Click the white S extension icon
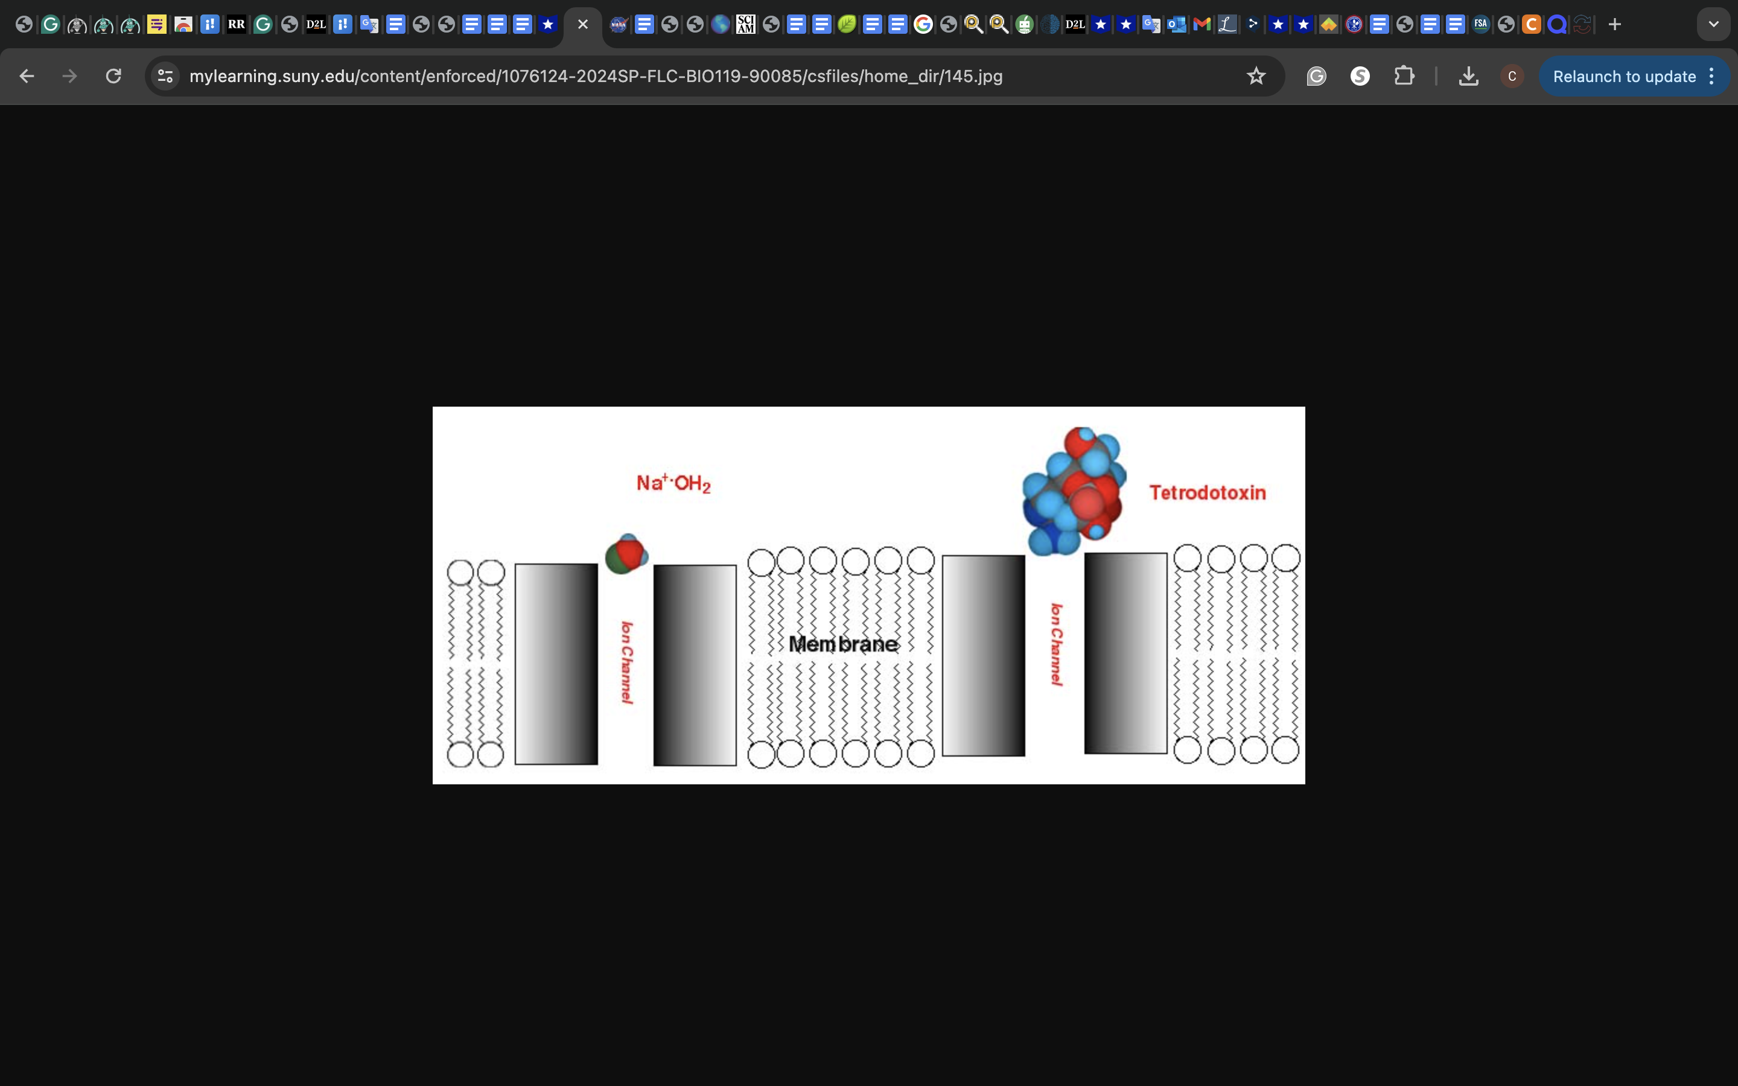Image resolution: width=1738 pixels, height=1086 pixels. coord(1360,76)
